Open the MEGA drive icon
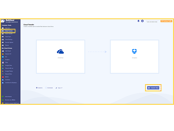Image resolution: width=174 pixels, height=131 pixels. coord(3,77)
